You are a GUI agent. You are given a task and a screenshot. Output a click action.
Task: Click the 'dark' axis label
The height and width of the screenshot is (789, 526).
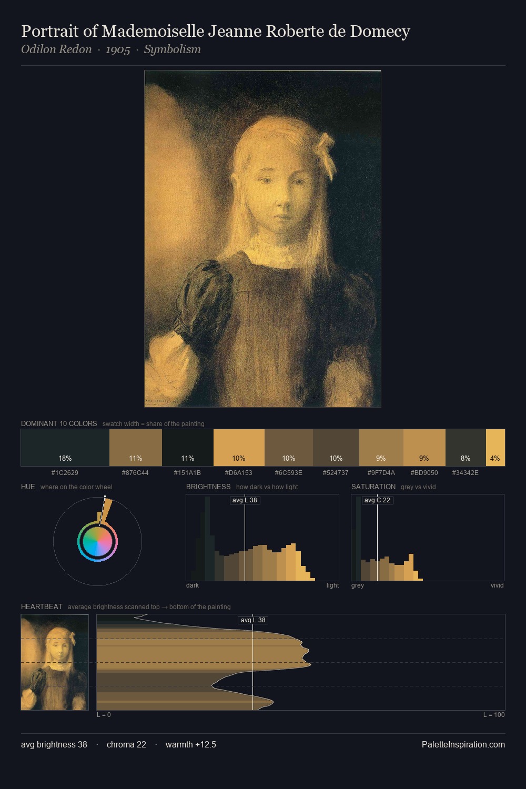[x=193, y=585]
